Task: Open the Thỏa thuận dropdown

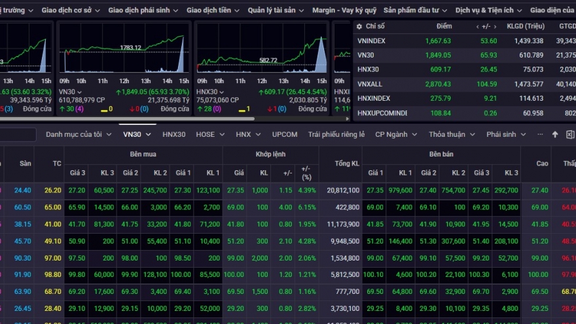Action: pos(451,134)
